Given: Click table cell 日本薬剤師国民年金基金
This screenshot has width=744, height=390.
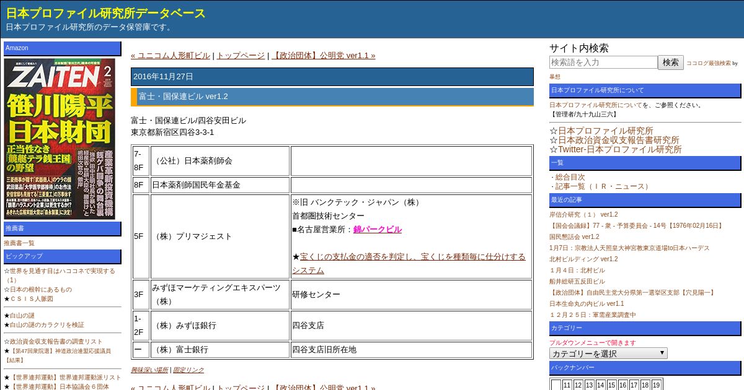Looking at the screenshot, I should (220, 185).
